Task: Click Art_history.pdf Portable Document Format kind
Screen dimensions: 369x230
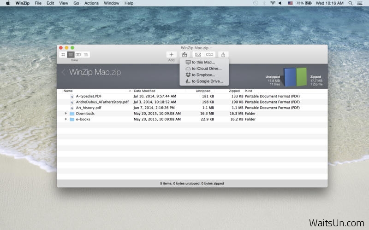Action: tap(272, 108)
